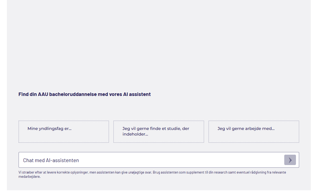
Task: Send the question to the AI assistant
Action: [x=290, y=160]
